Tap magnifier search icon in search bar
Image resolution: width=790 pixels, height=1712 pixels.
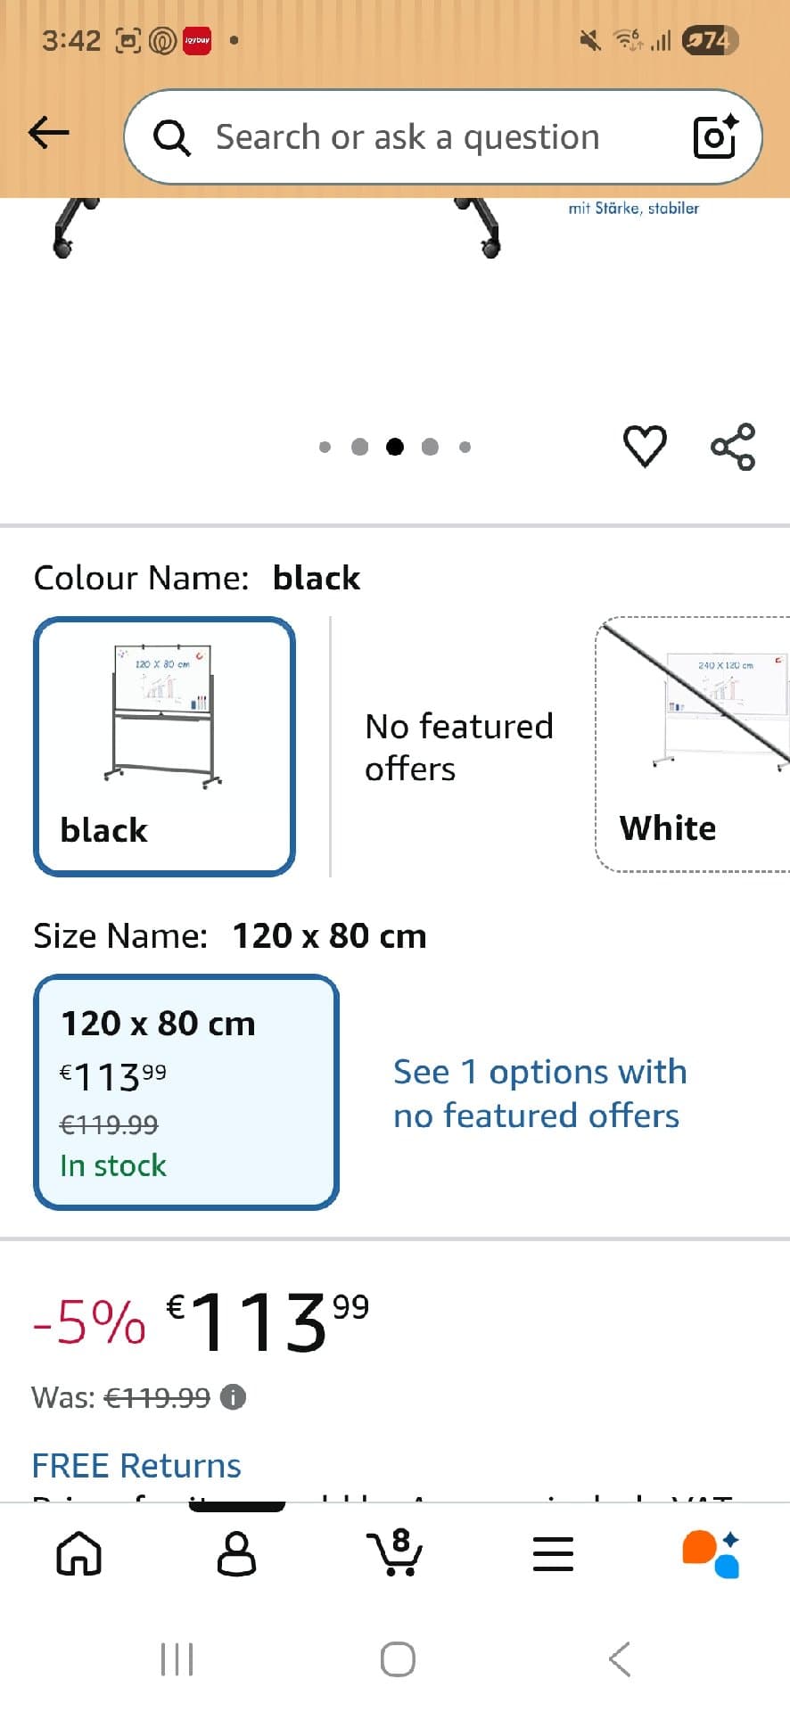click(x=172, y=137)
